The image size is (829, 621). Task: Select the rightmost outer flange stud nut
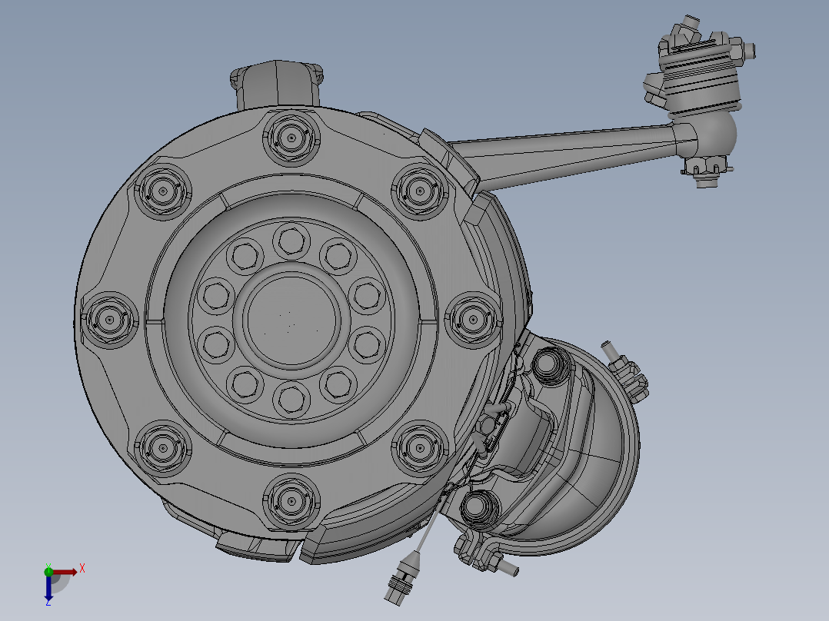point(473,319)
